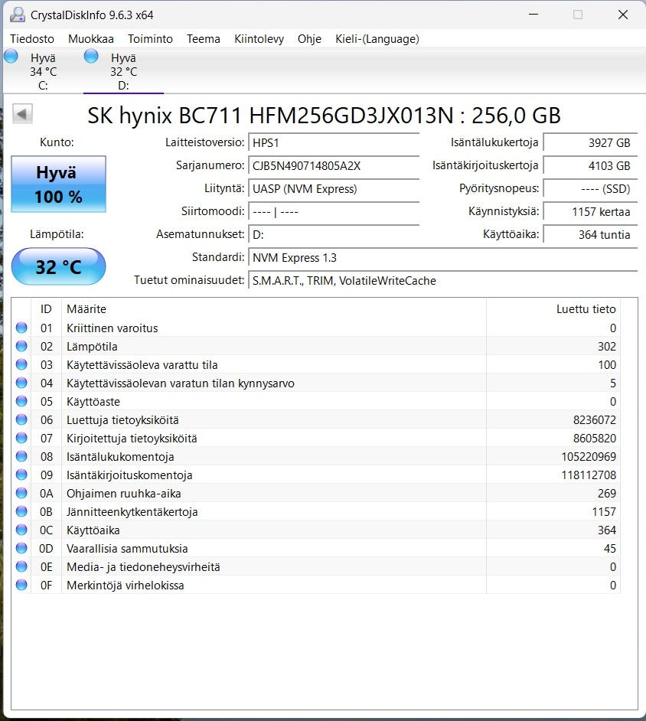The height and width of the screenshot is (721, 646).
Task: Select the Käytettävissäolevan varatun tilan kynnysarvo text
Action: pos(180,383)
